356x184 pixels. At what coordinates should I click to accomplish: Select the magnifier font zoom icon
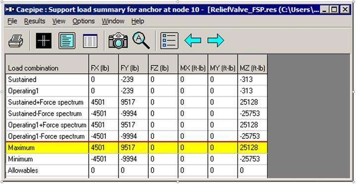tap(141, 41)
